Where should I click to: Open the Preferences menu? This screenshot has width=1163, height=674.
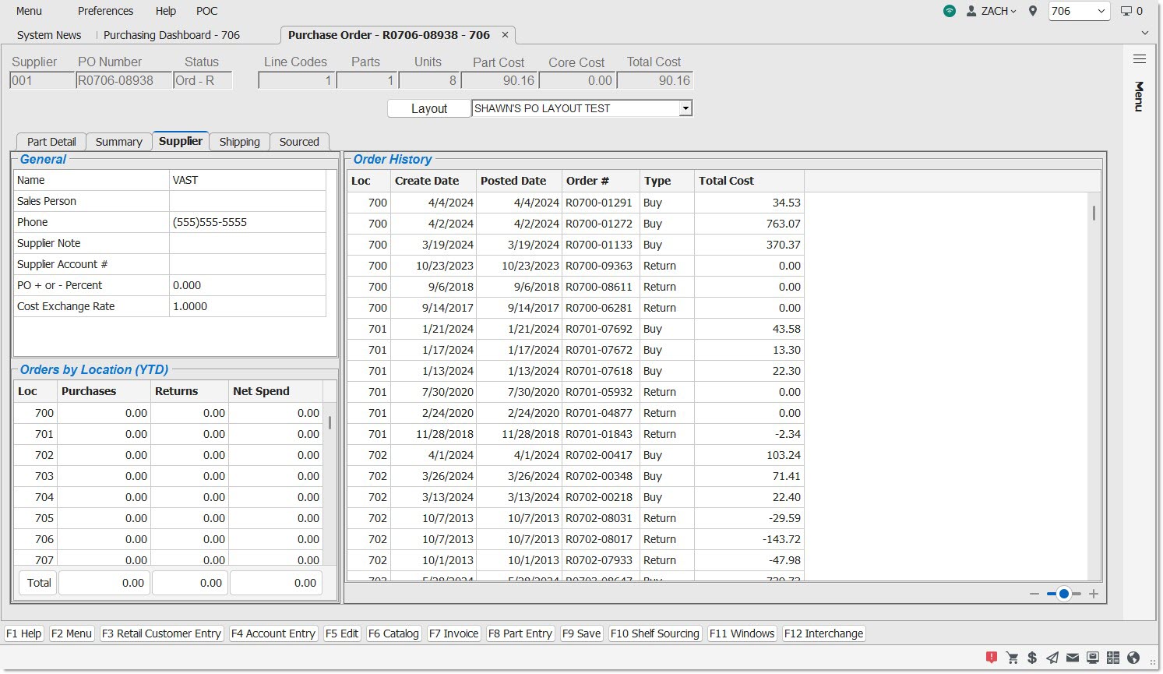point(105,11)
